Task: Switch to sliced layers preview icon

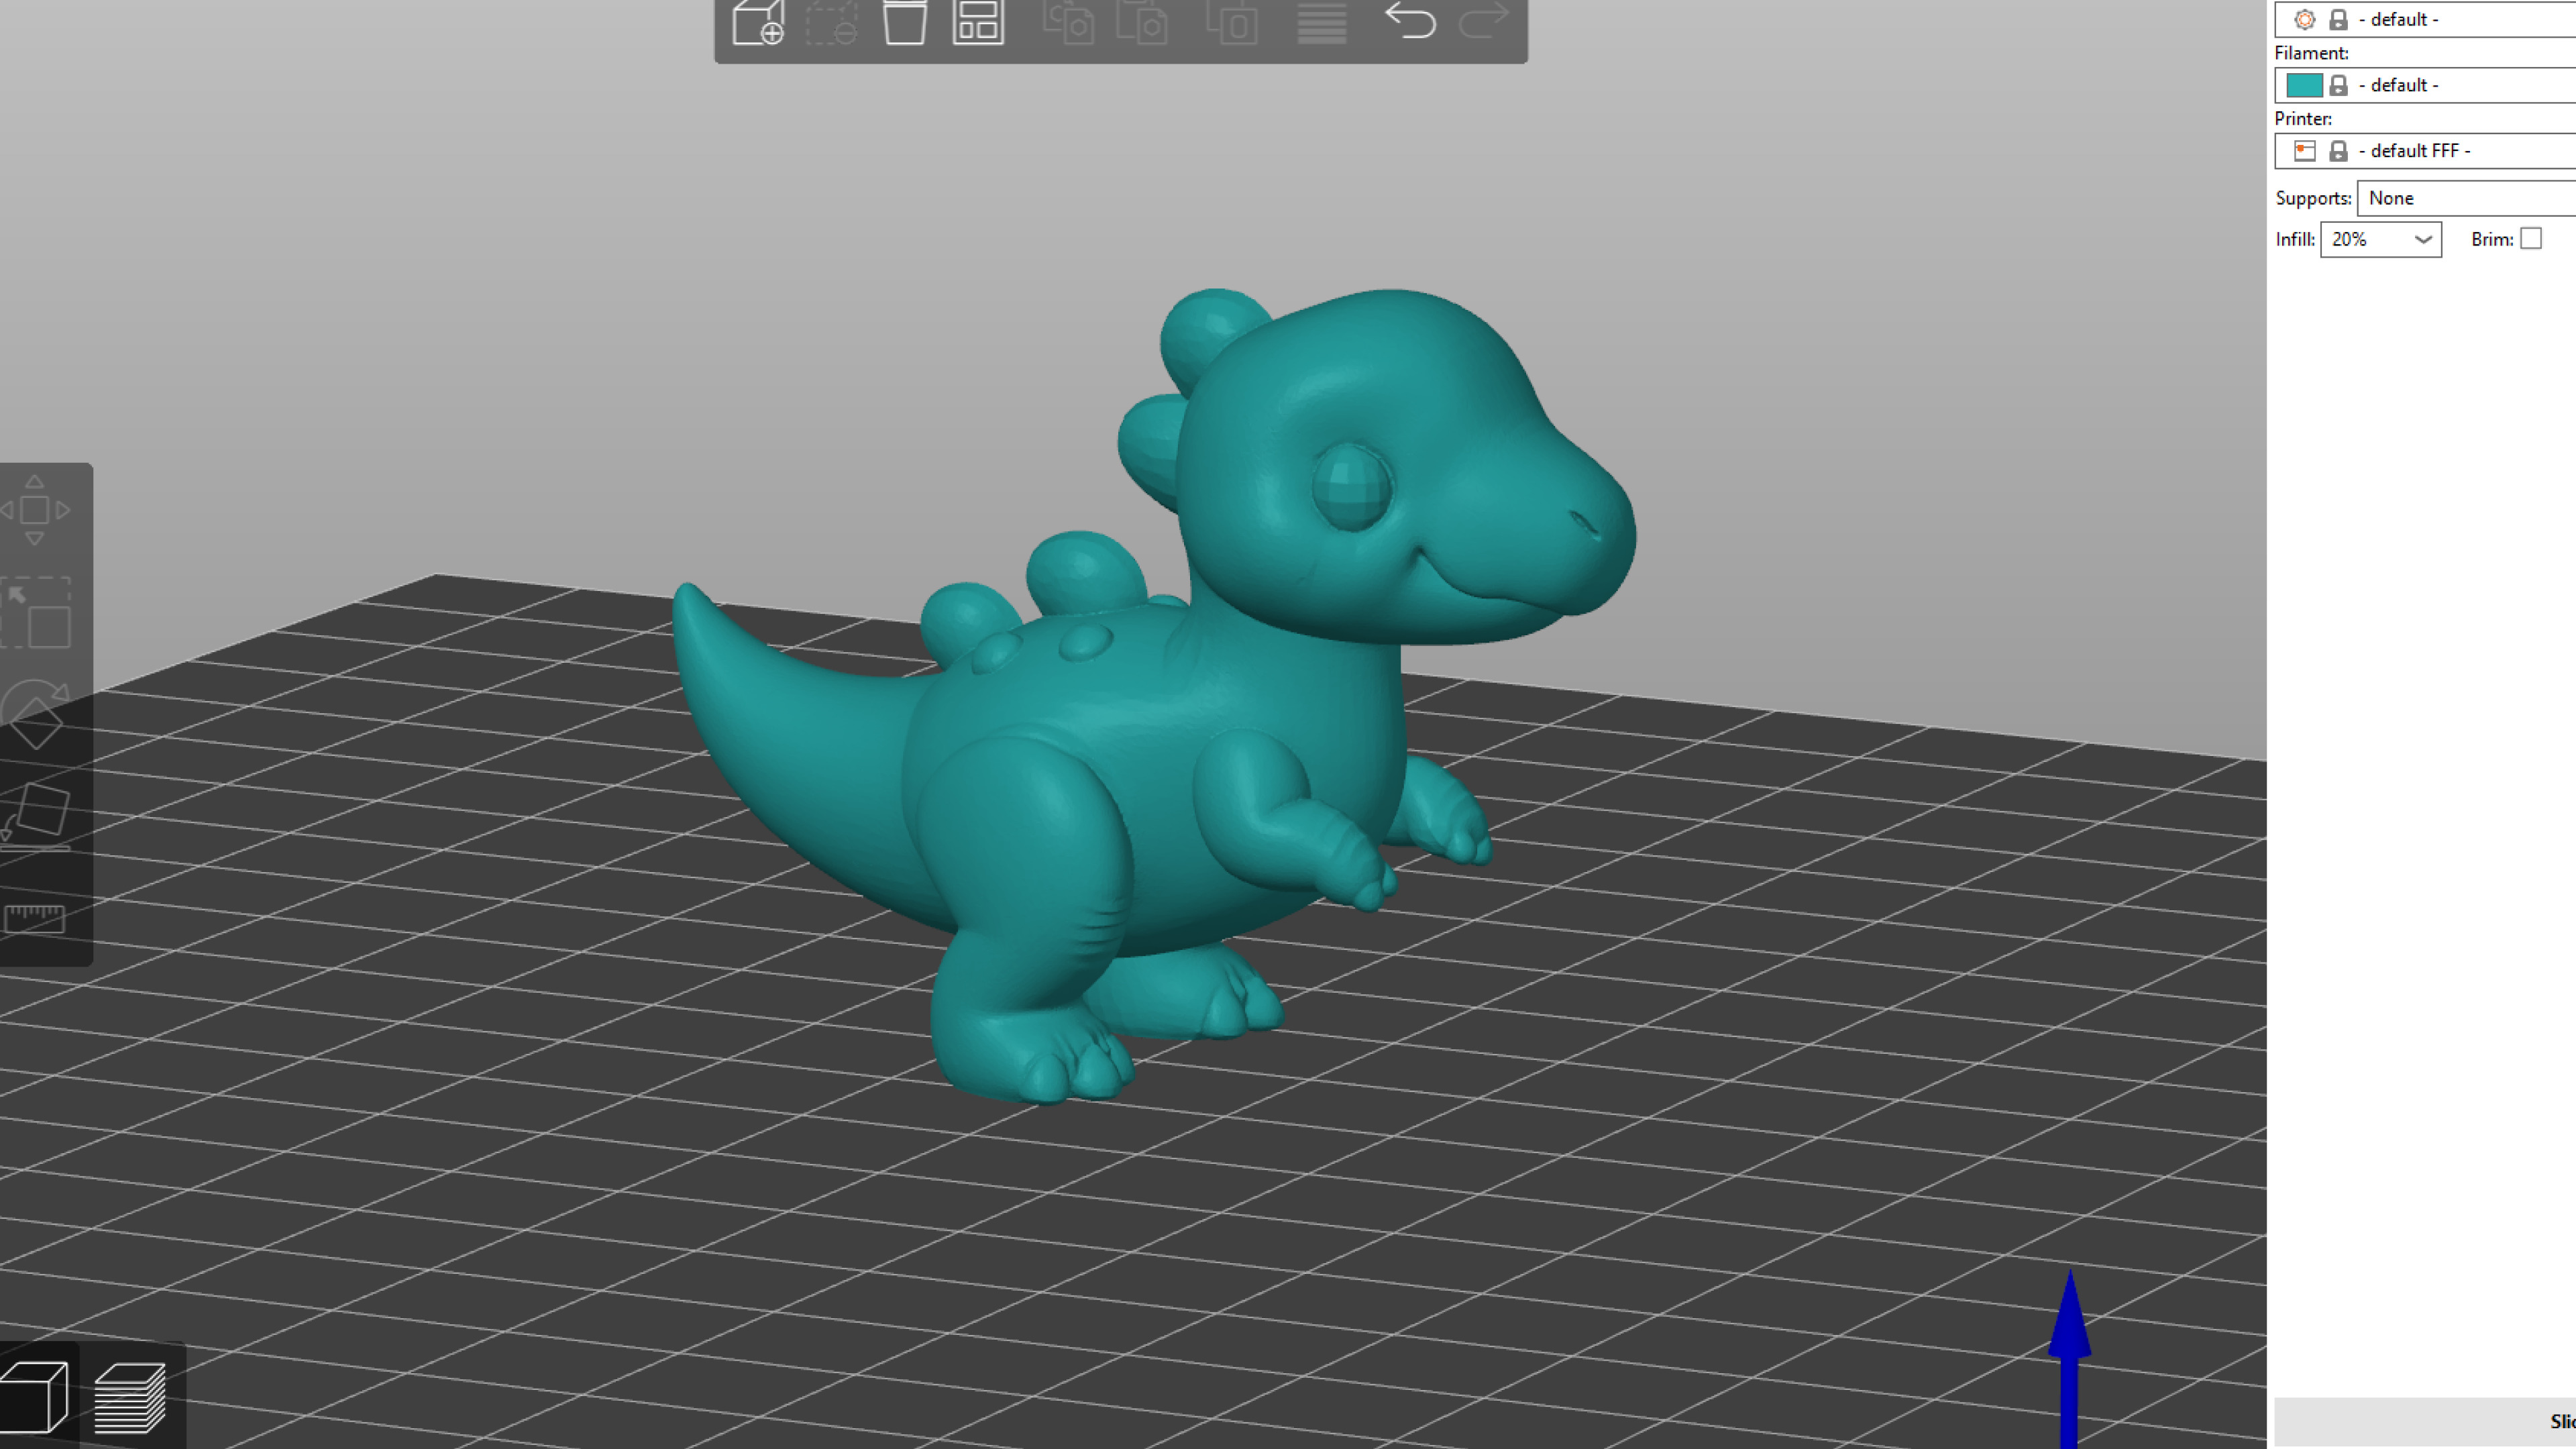Action: [130, 1397]
